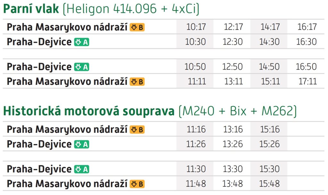The height and width of the screenshot is (195, 328).
Task: Click the metro A icon in the 11:30 row
Action: [82, 169]
